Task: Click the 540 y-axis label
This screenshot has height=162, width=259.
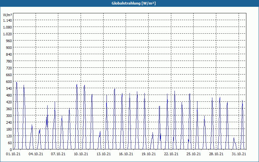Action: point(9,88)
